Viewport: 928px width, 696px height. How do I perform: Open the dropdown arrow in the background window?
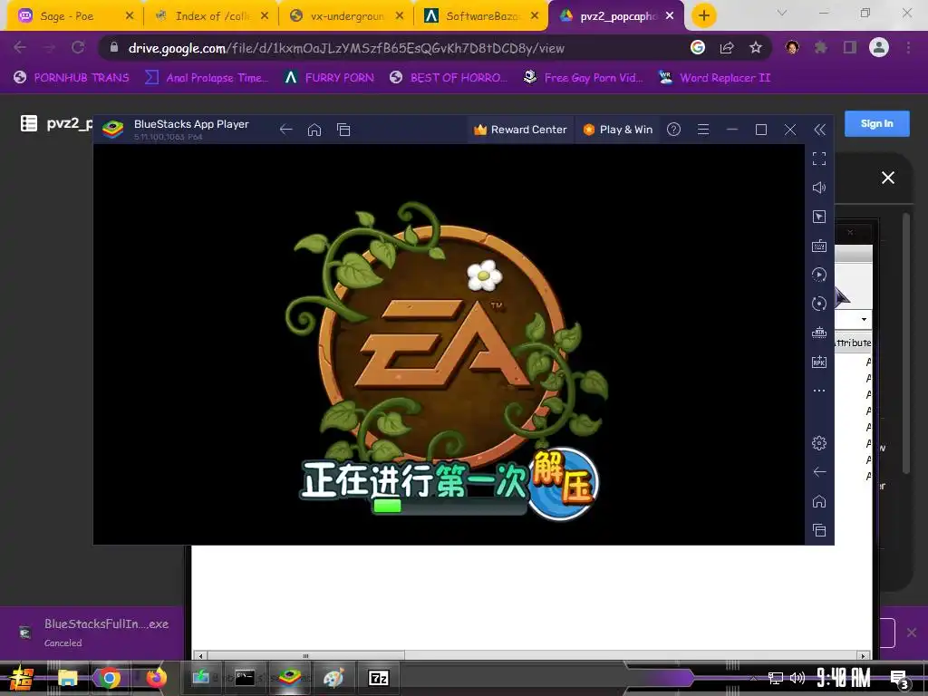(864, 320)
